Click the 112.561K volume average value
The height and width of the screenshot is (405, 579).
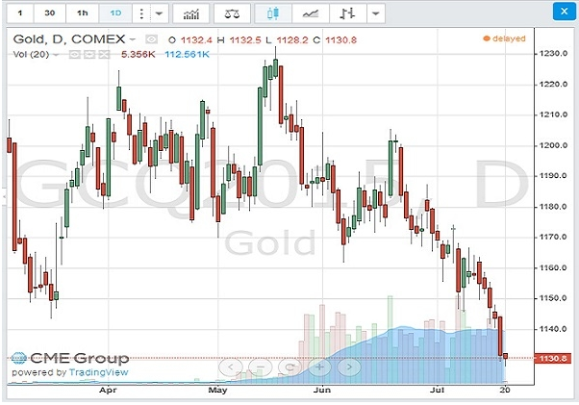187,55
